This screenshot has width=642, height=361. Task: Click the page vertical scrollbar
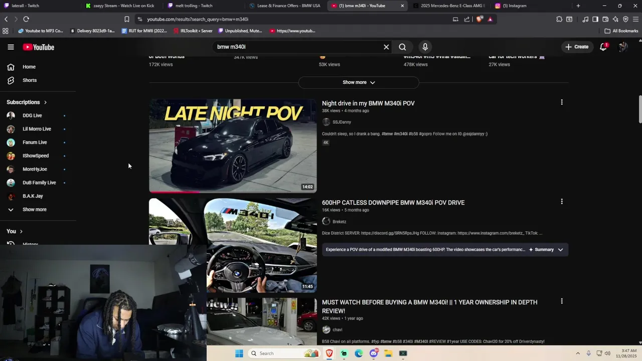tap(639, 109)
